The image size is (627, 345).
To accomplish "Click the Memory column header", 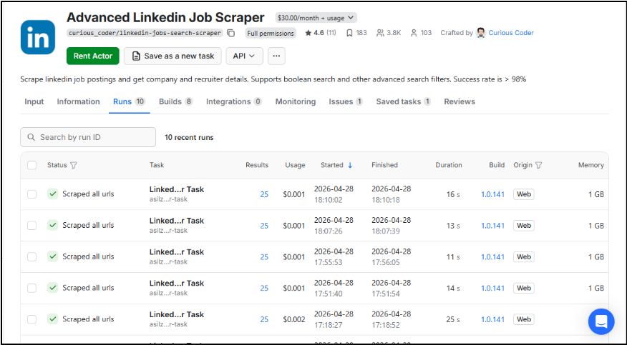I will coord(591,165).
